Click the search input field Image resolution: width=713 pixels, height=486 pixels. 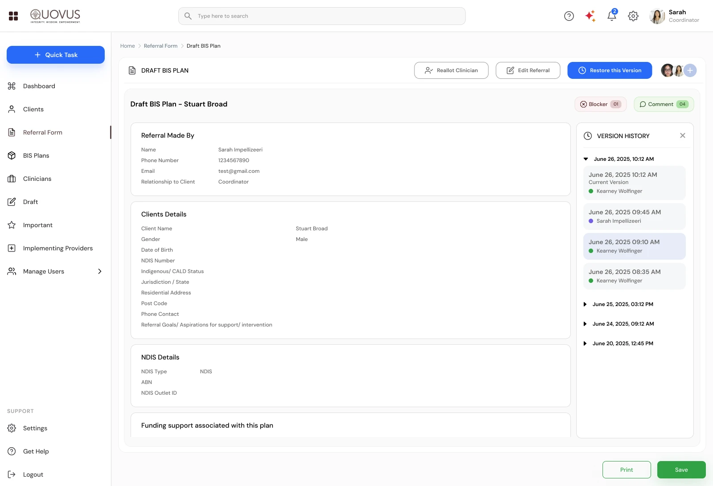point(322,16)
